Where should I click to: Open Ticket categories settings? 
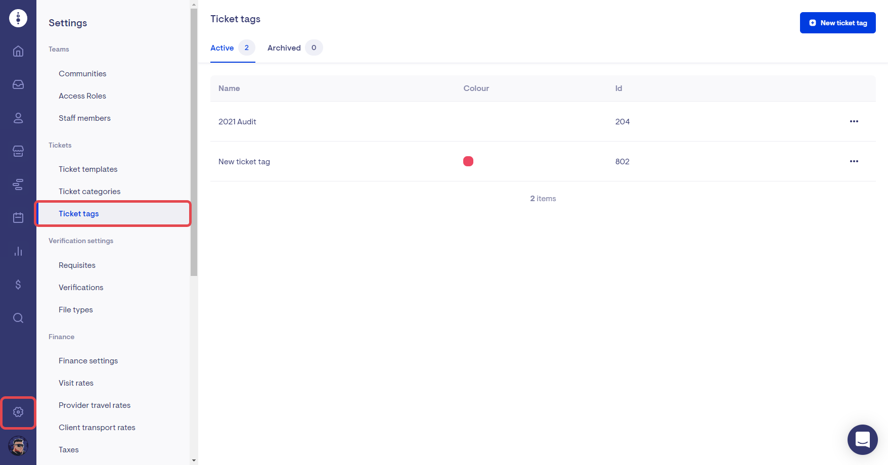click(90, 192)
